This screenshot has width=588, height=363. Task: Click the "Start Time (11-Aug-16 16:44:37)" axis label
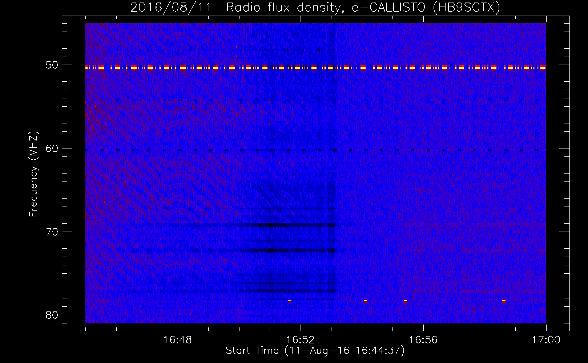pyautogui.click(x=315, y=351)
